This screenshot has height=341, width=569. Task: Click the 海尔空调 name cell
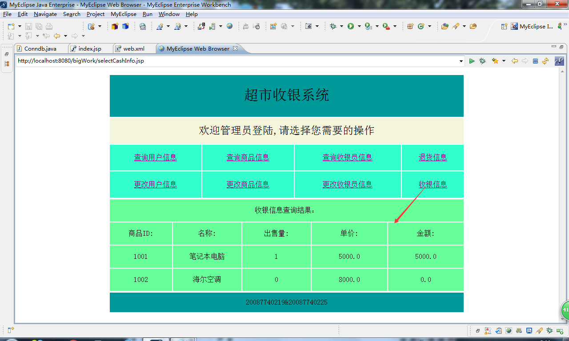pos(207,280)
